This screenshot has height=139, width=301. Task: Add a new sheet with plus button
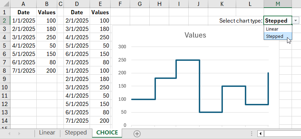tap(137, 133)
